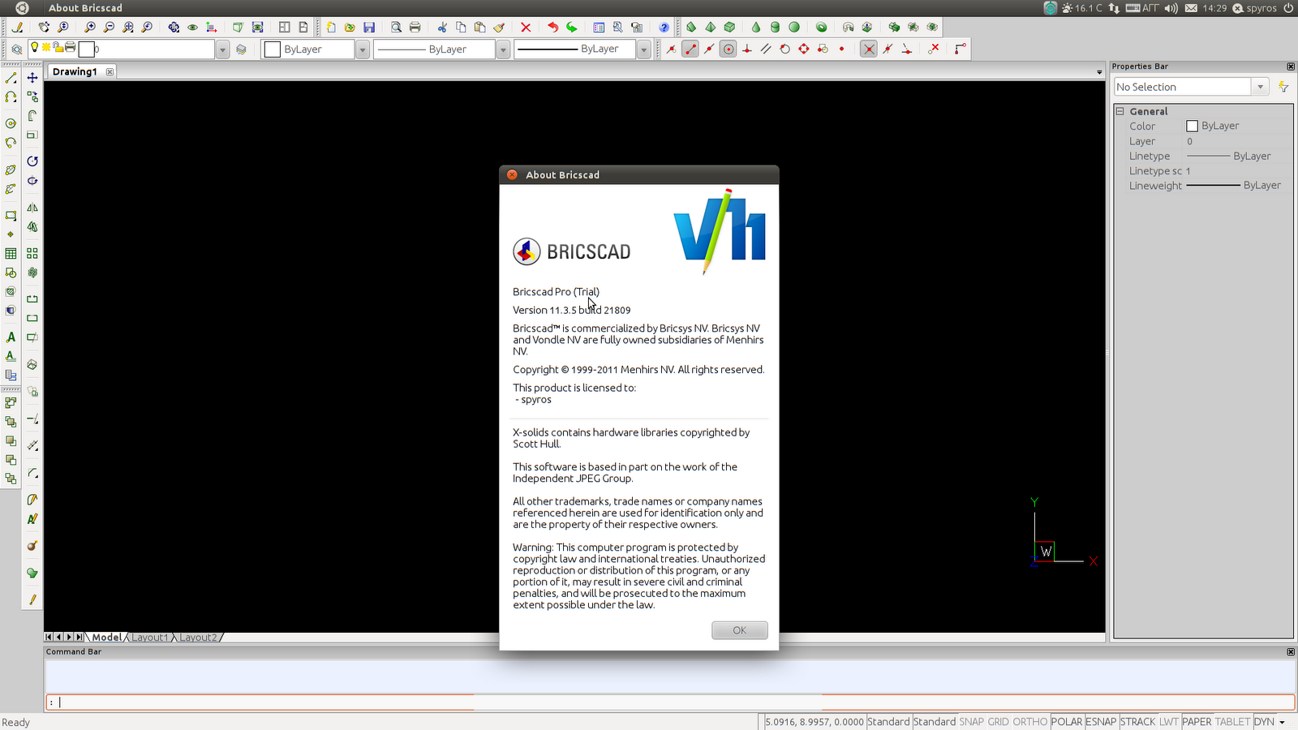Switch to the Drawing1 tab
Viewport: 1298px width, 730px height.
pos(75,71)
